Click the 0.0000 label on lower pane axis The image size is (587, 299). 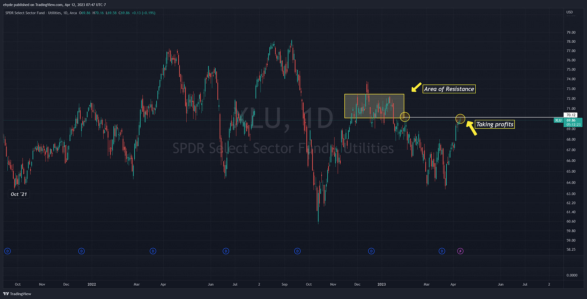pyautogui.click(x=572, y=275)
